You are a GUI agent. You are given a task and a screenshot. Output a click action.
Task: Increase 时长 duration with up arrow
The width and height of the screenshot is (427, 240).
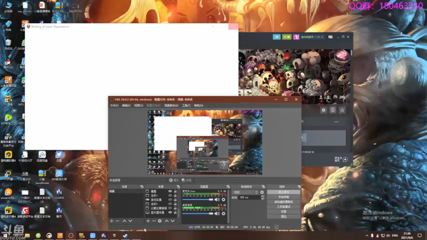coord(263,196)
